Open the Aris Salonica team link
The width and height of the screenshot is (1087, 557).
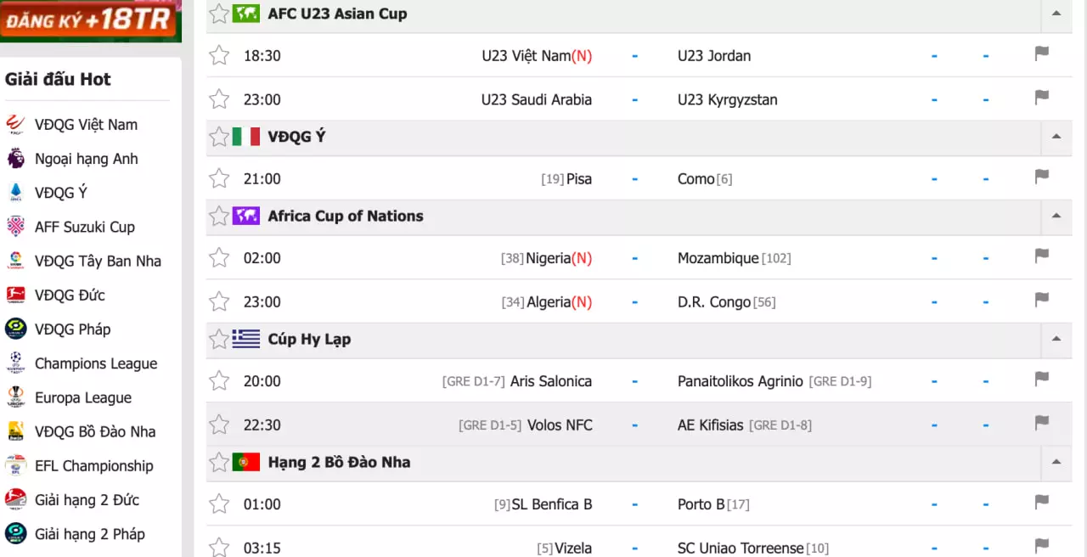point(550,381)
